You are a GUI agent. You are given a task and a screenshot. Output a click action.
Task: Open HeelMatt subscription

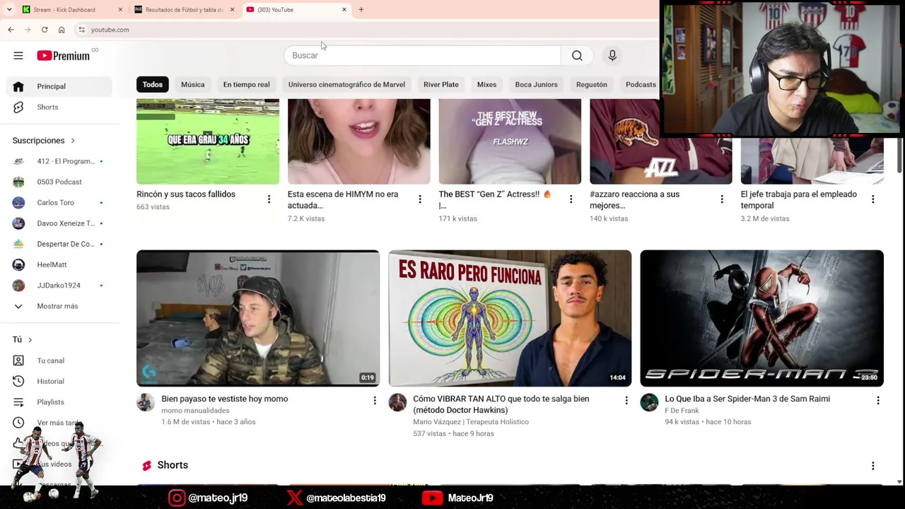tap(60, 264)
